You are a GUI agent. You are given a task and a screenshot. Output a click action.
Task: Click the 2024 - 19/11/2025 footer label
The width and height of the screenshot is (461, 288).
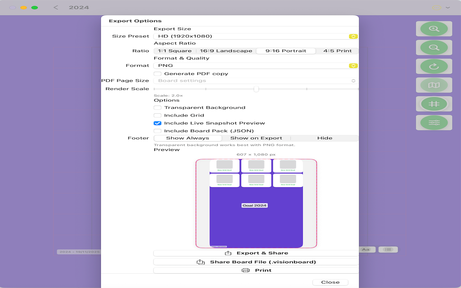pos(79,252)
